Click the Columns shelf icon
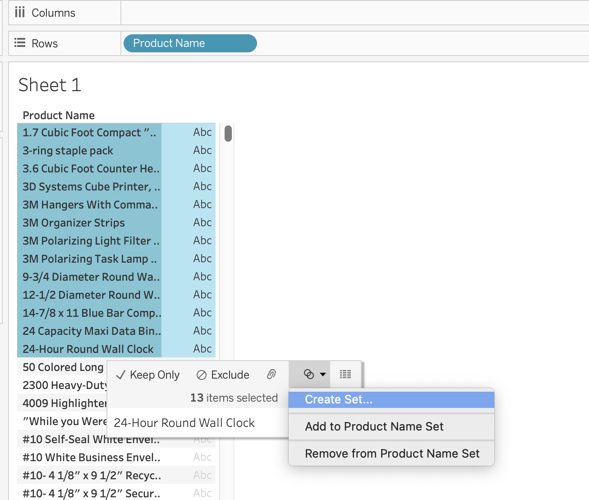Screen dimensions: 589x500 (x=20, y=12)
